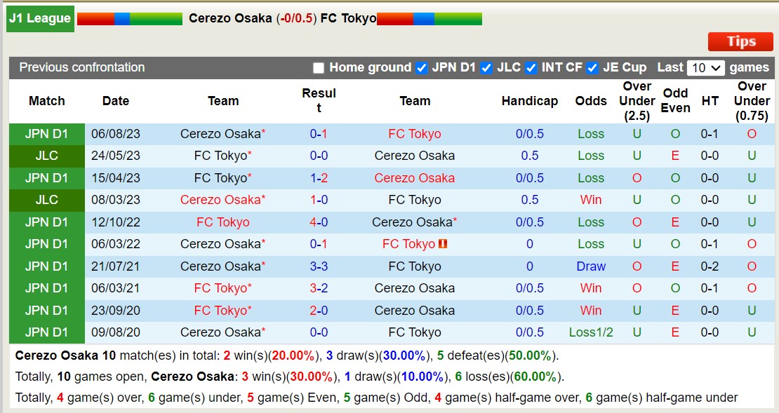This screenshot has height=413, width=779.
Task: Click the Win odds entry for 08/03/23
Action: pyautogui.click(x=591, y=200)
